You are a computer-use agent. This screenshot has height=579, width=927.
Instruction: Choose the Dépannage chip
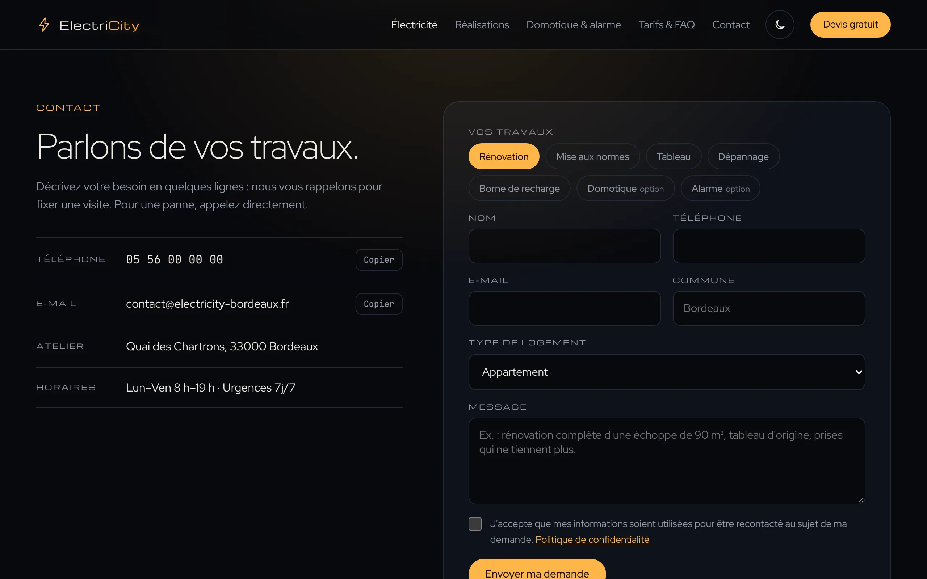pos(743,156)
